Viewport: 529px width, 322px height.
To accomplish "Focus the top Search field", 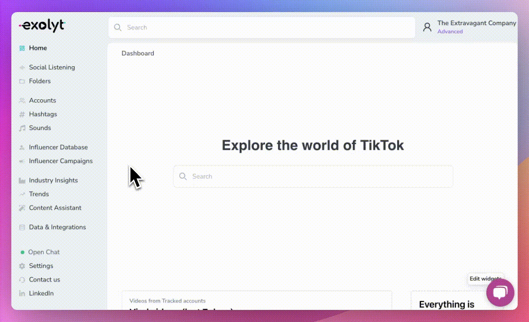I will click(x=261, y=28).
